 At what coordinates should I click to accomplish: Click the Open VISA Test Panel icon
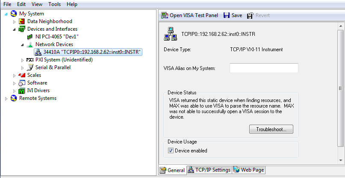point(164,15)
